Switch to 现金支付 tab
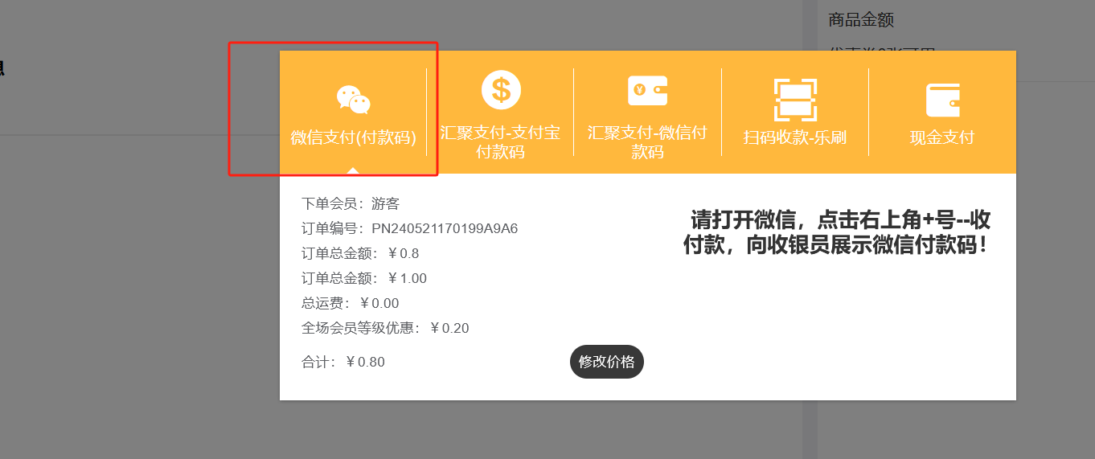 point(942,113)
